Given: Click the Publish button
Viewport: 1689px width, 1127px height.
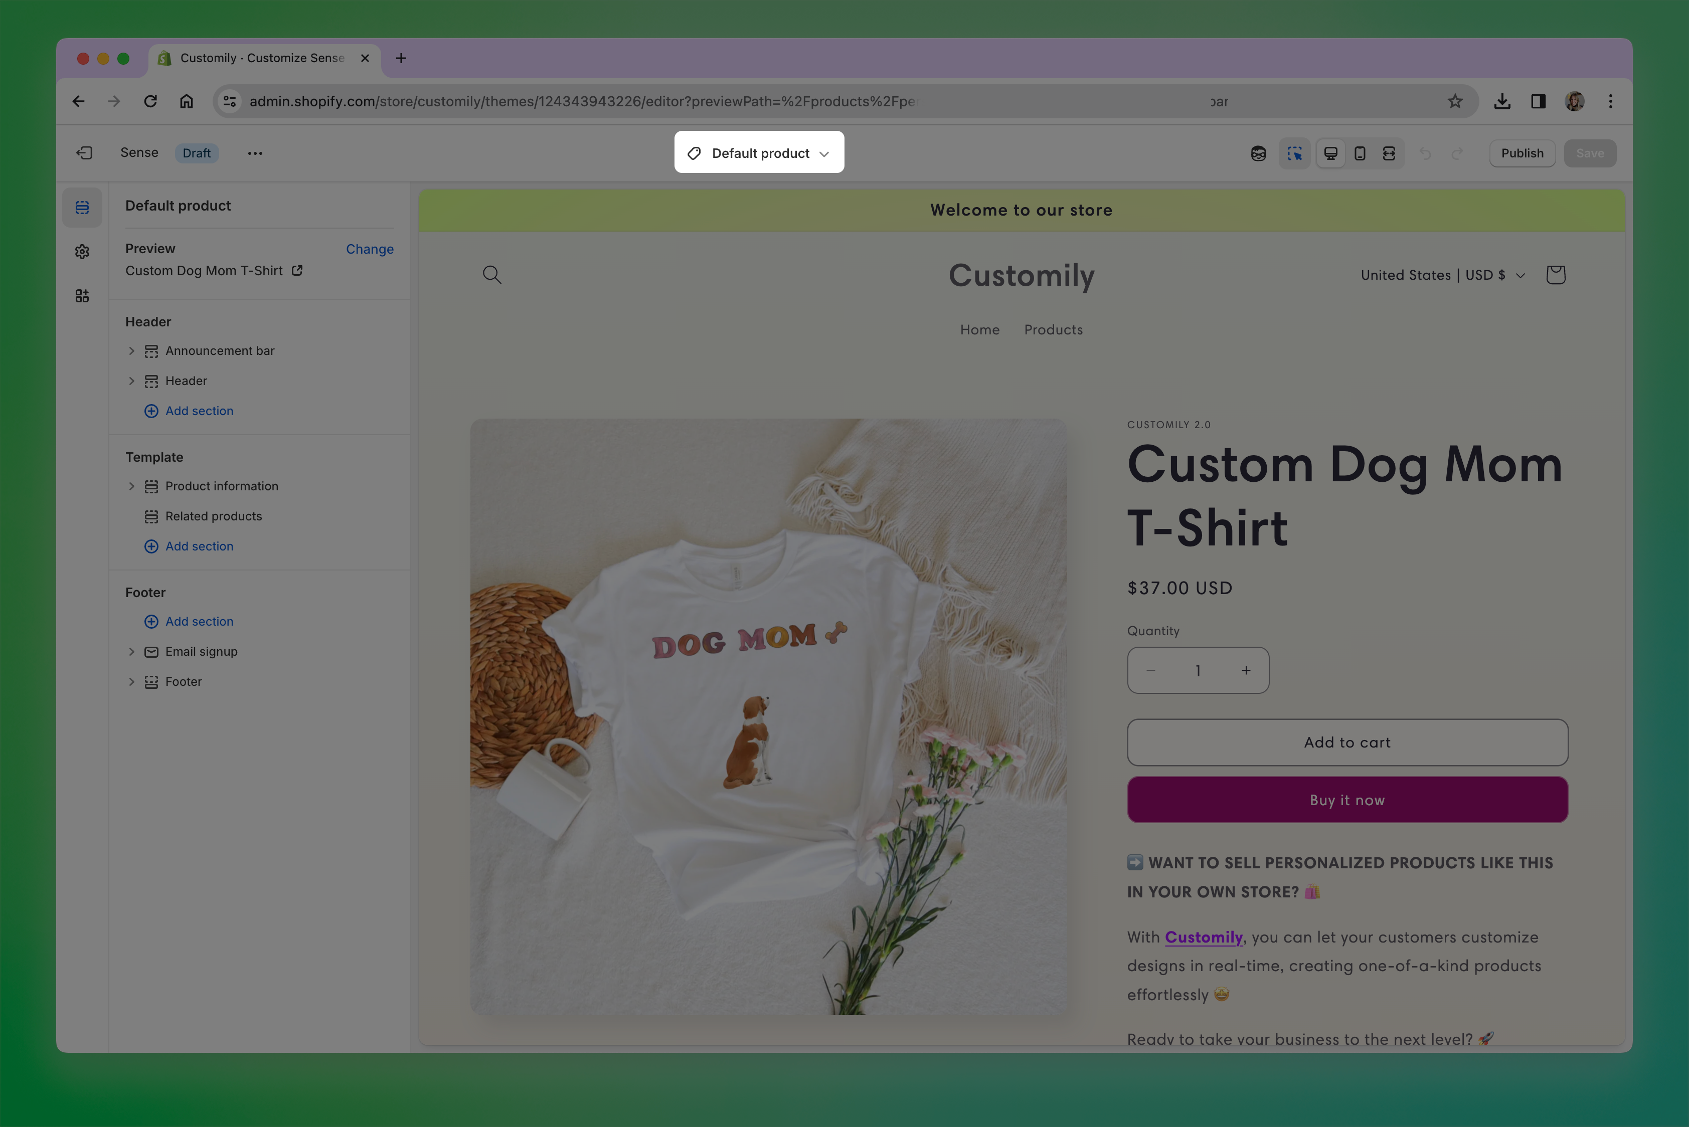Looking at the screenshot, I should tap(1522, 152).
